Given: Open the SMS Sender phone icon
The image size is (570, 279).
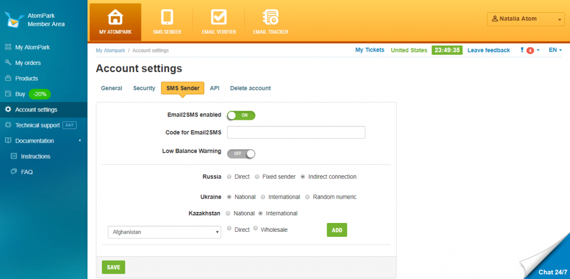Looking at the screenshot, I should pyautogui.click(x=167, y=17).
